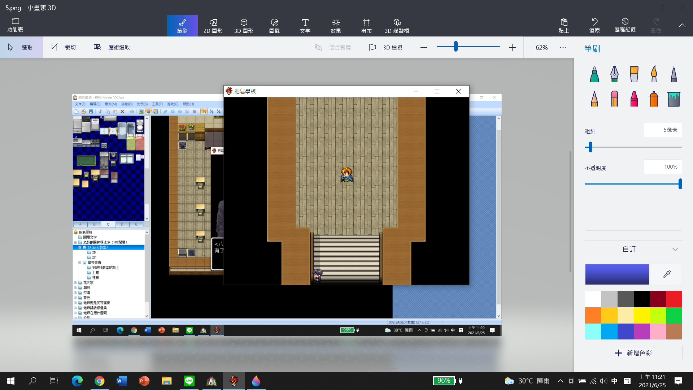The image size is (693, 390).
Task: Click the 復原 undo button
Action: pos(594,26)
